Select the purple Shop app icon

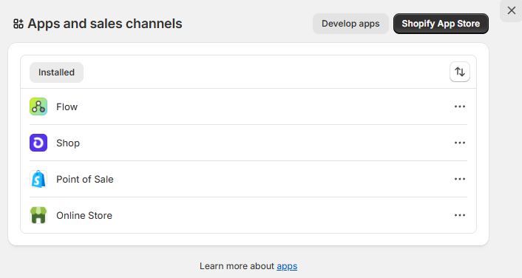point(38,143)
